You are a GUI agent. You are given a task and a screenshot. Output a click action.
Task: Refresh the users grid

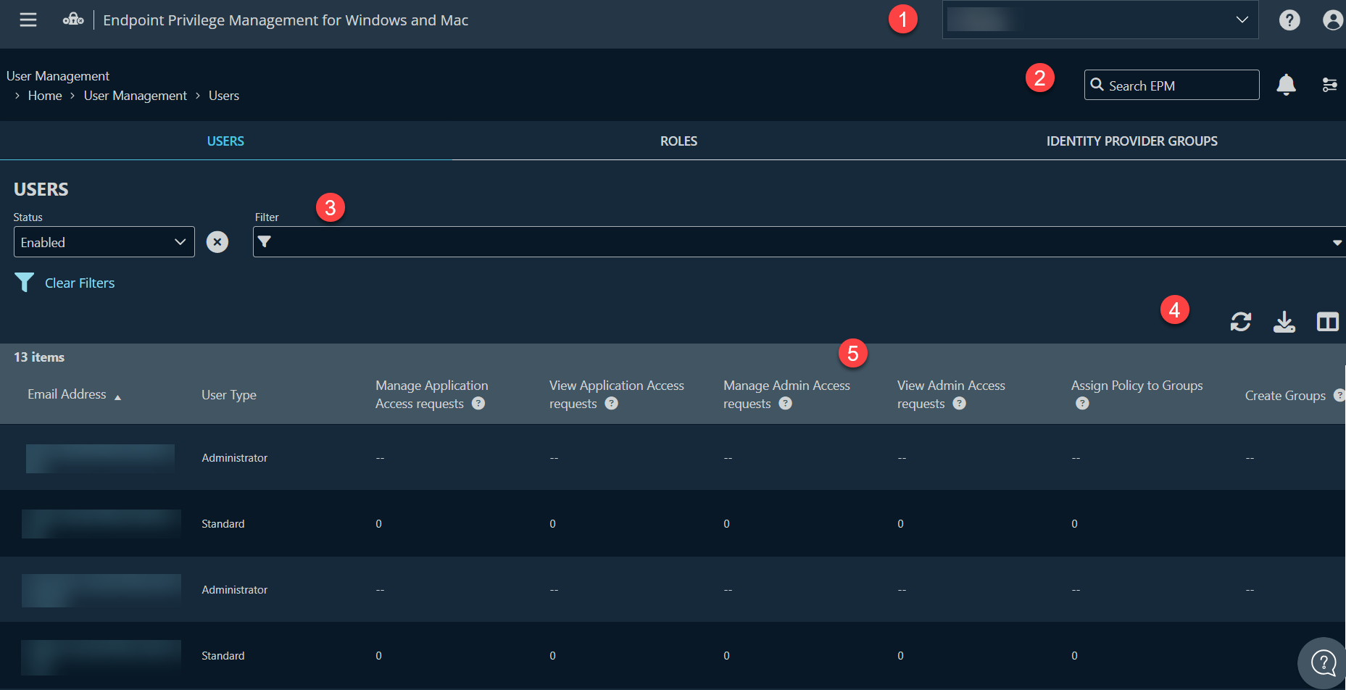[x=1241, y=322]
